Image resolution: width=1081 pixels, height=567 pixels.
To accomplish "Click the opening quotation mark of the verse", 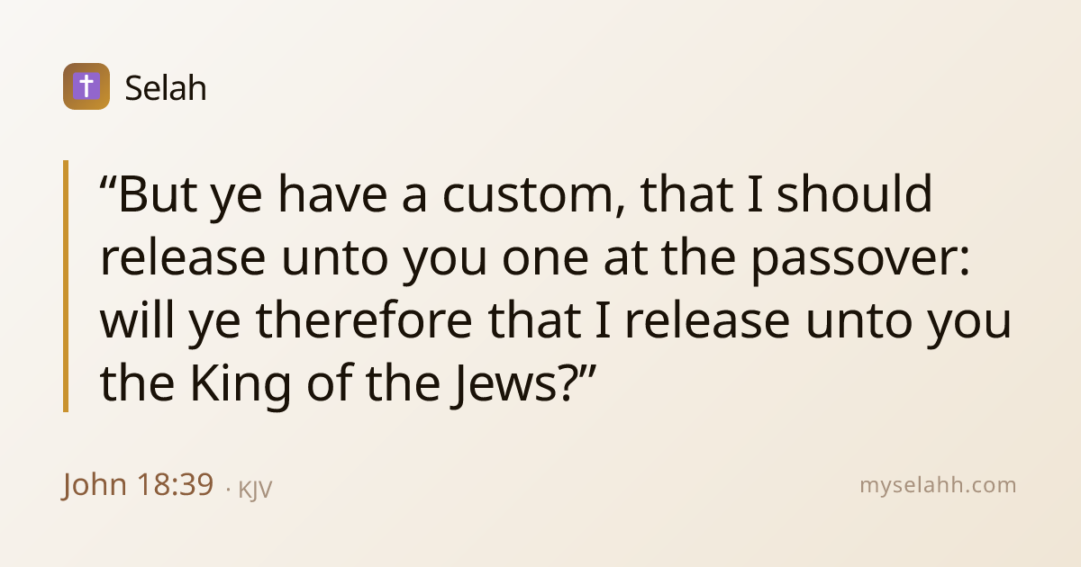I will (x=108, y=182).
